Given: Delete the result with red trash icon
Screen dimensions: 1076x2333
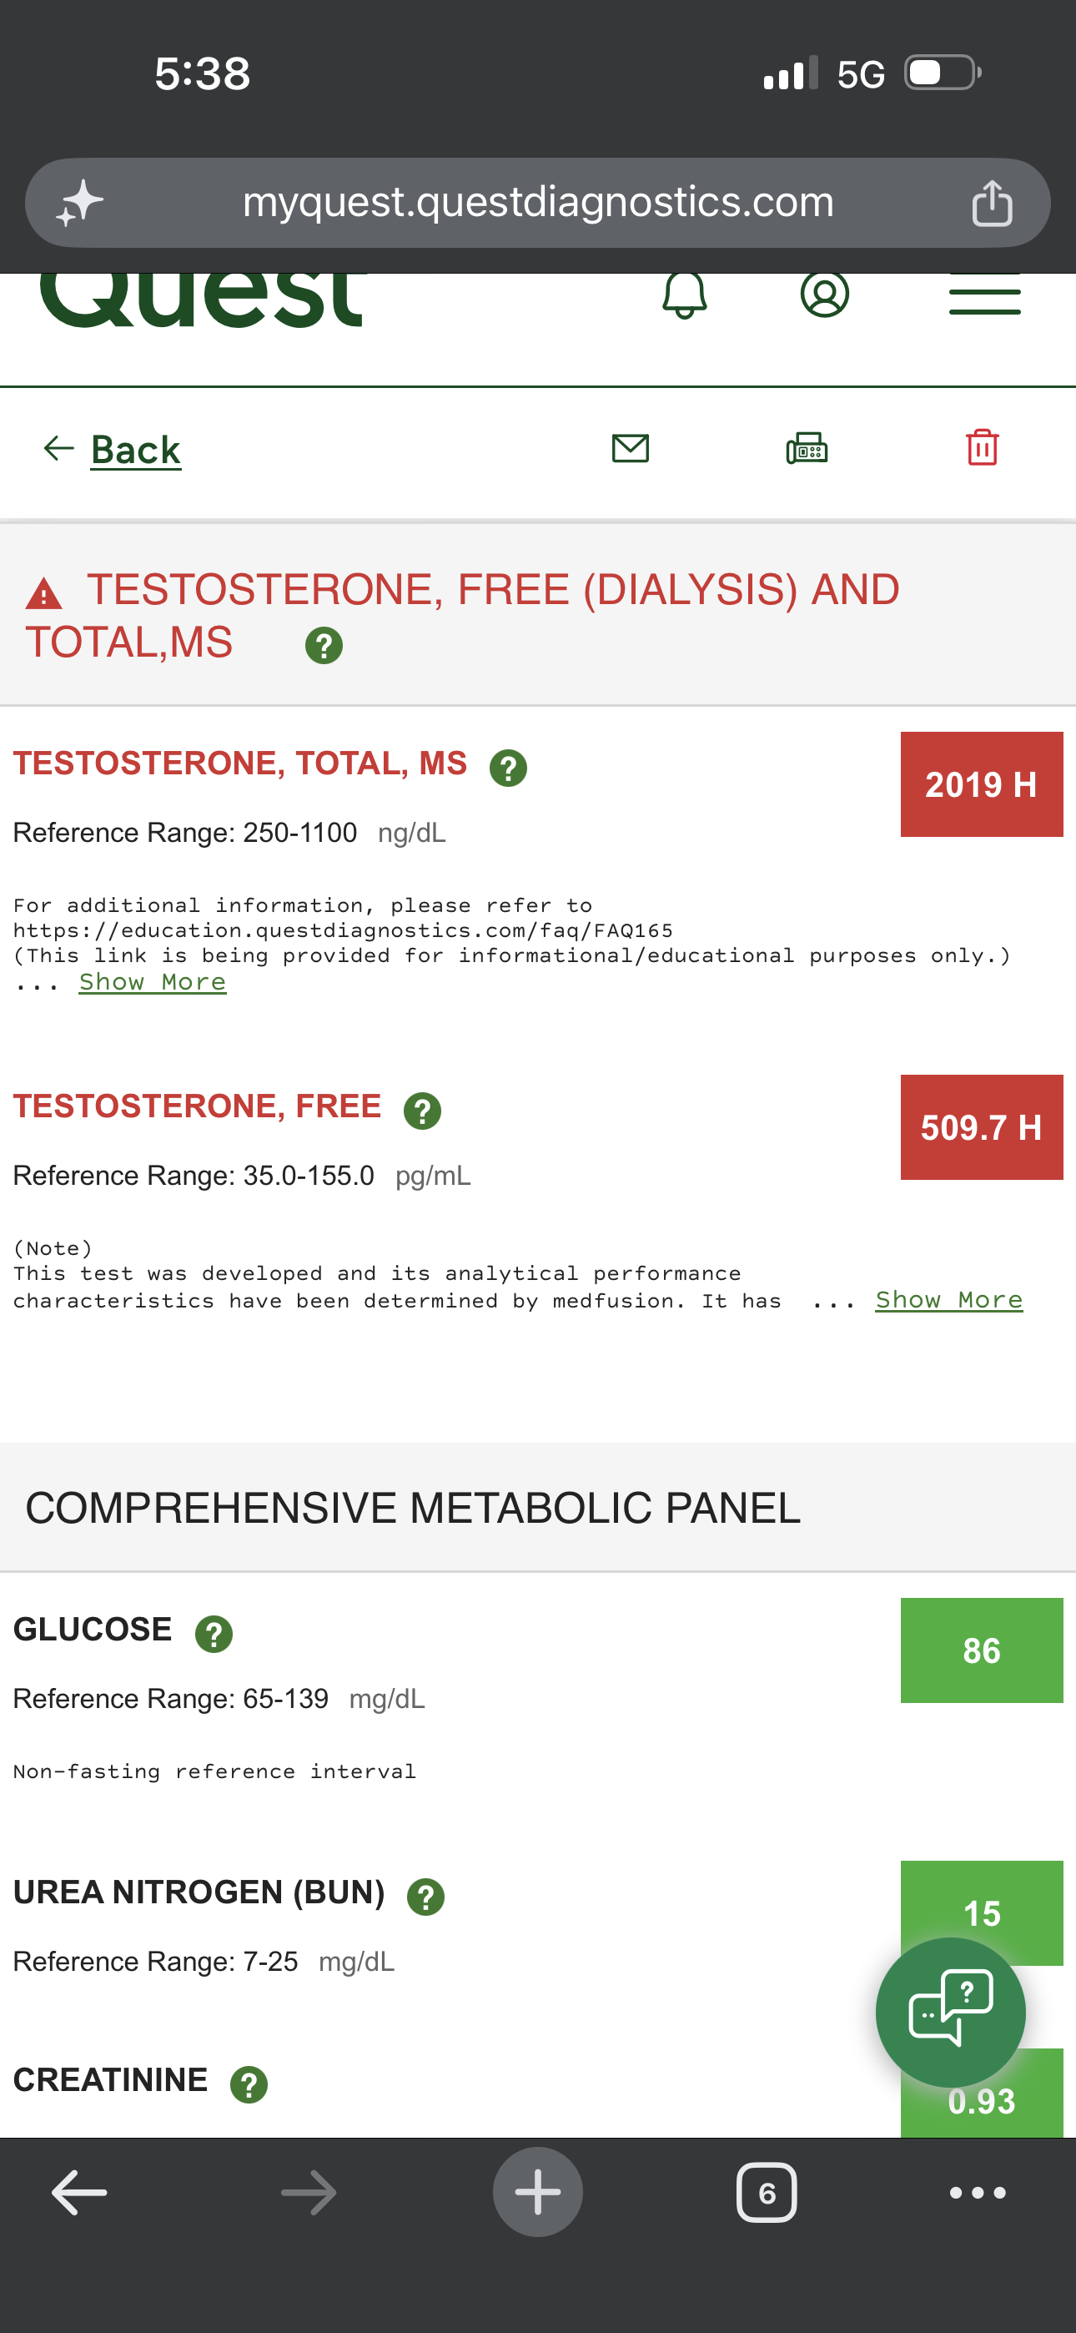Looking at the screenshot, I should 983,447.
